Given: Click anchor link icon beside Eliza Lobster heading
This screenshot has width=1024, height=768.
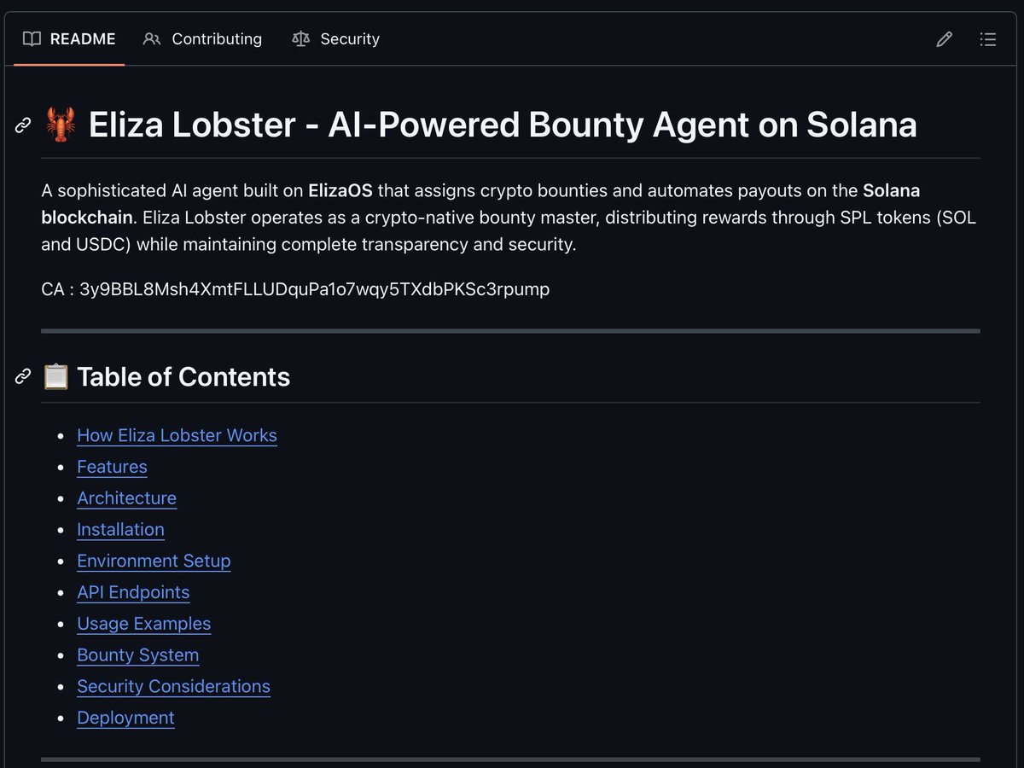Looking at the screenshot, I should tap(23, 125).
